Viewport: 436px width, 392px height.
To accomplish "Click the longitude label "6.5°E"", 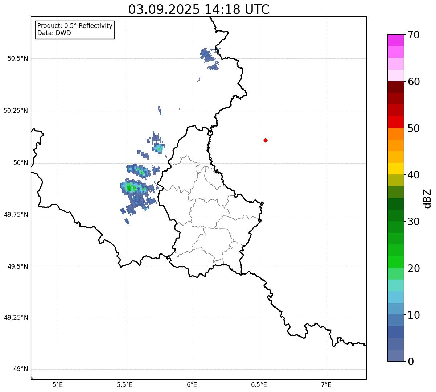I will click(x=259, y=385).
